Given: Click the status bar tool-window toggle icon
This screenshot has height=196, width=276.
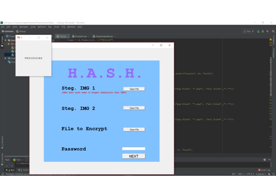Looking at the screenshot, I should click(x=3, y=174).
